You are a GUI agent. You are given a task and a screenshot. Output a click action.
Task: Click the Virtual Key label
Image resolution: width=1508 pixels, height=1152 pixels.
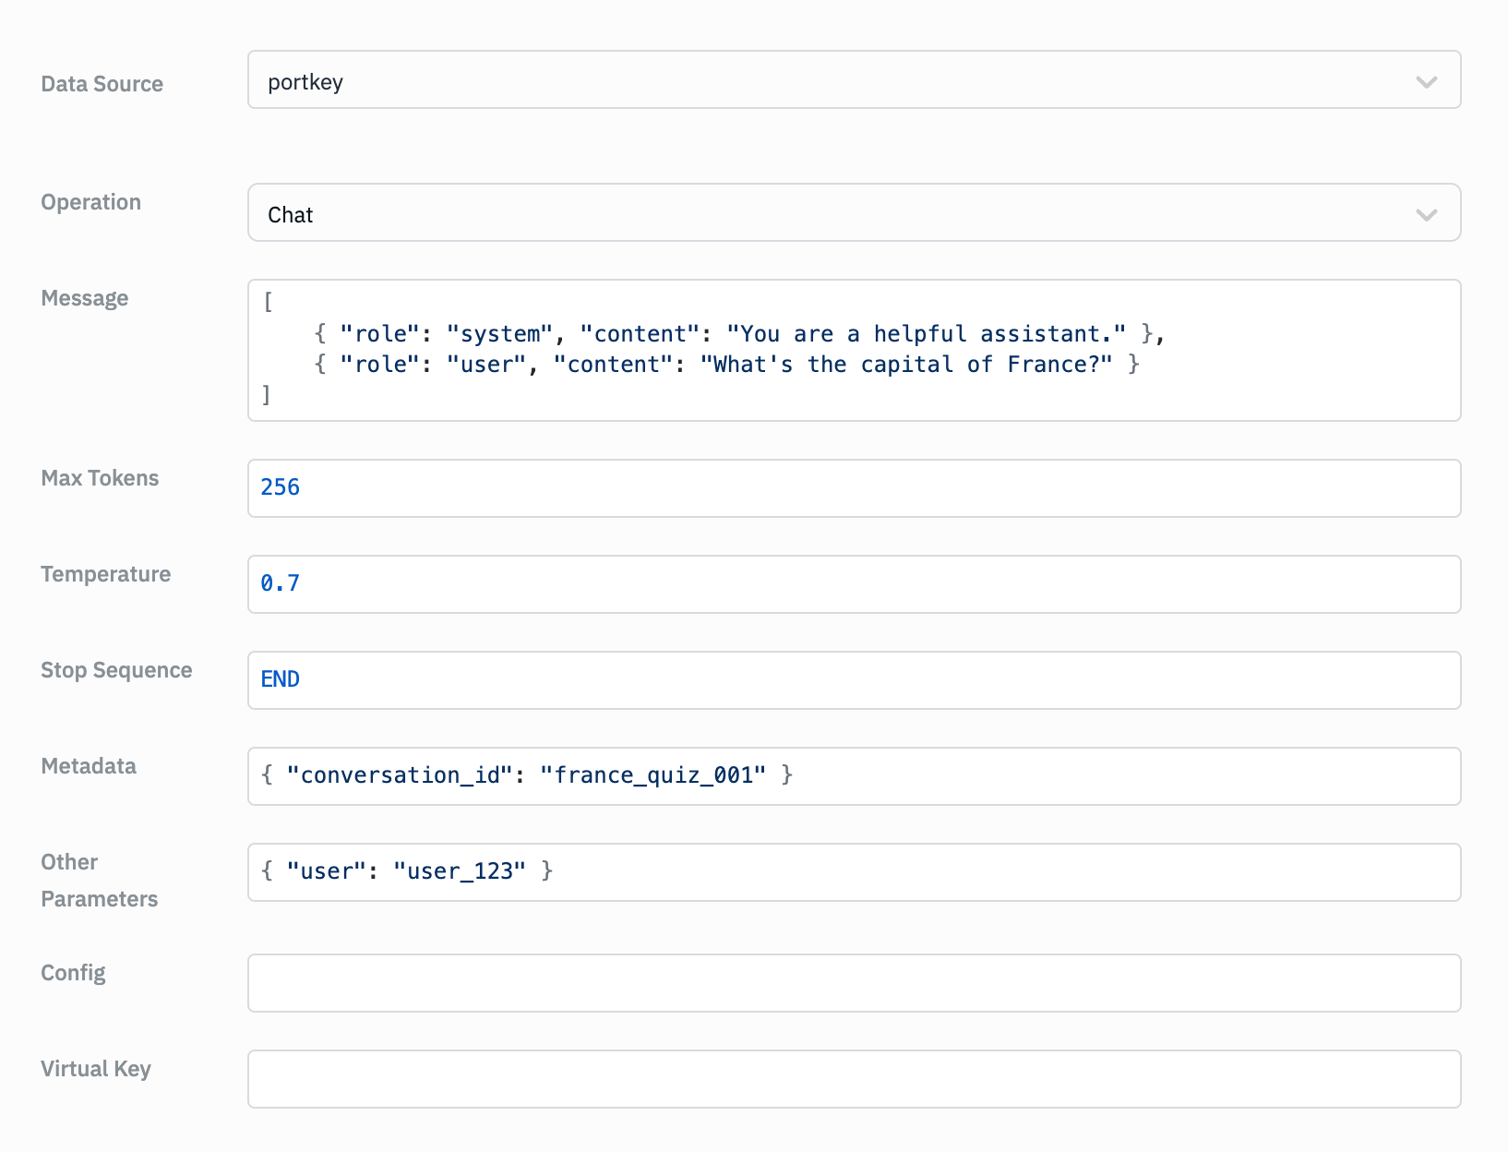[x=95, y=1069]
